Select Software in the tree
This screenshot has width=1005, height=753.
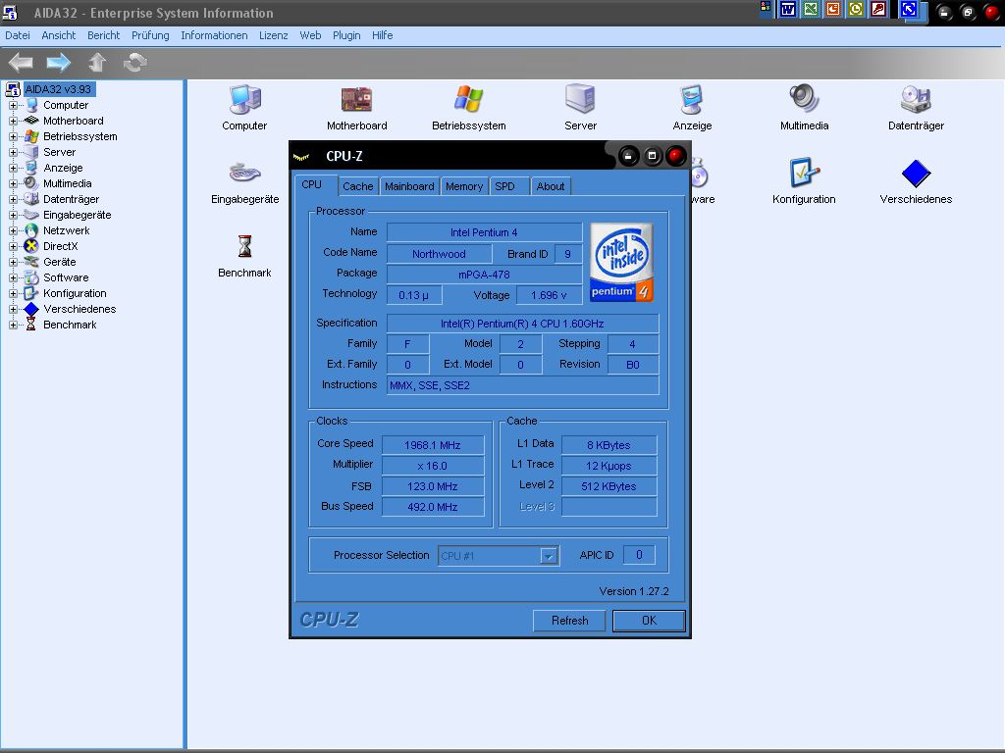[66, 277]
